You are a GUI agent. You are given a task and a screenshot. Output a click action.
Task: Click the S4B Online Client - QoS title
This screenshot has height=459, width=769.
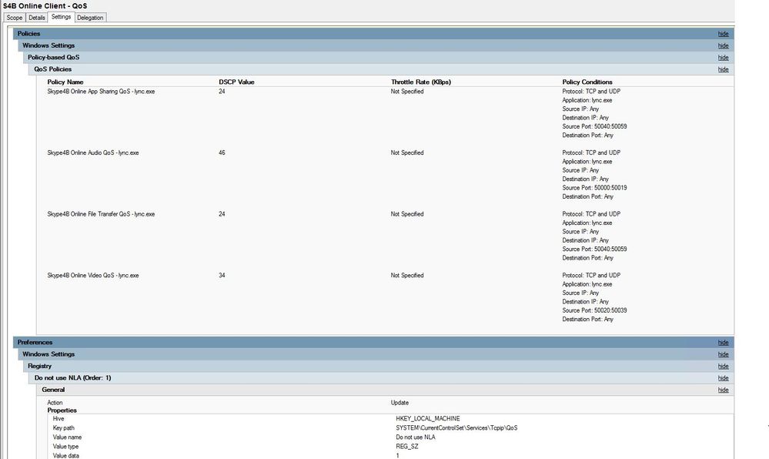[x=45, y=6]
